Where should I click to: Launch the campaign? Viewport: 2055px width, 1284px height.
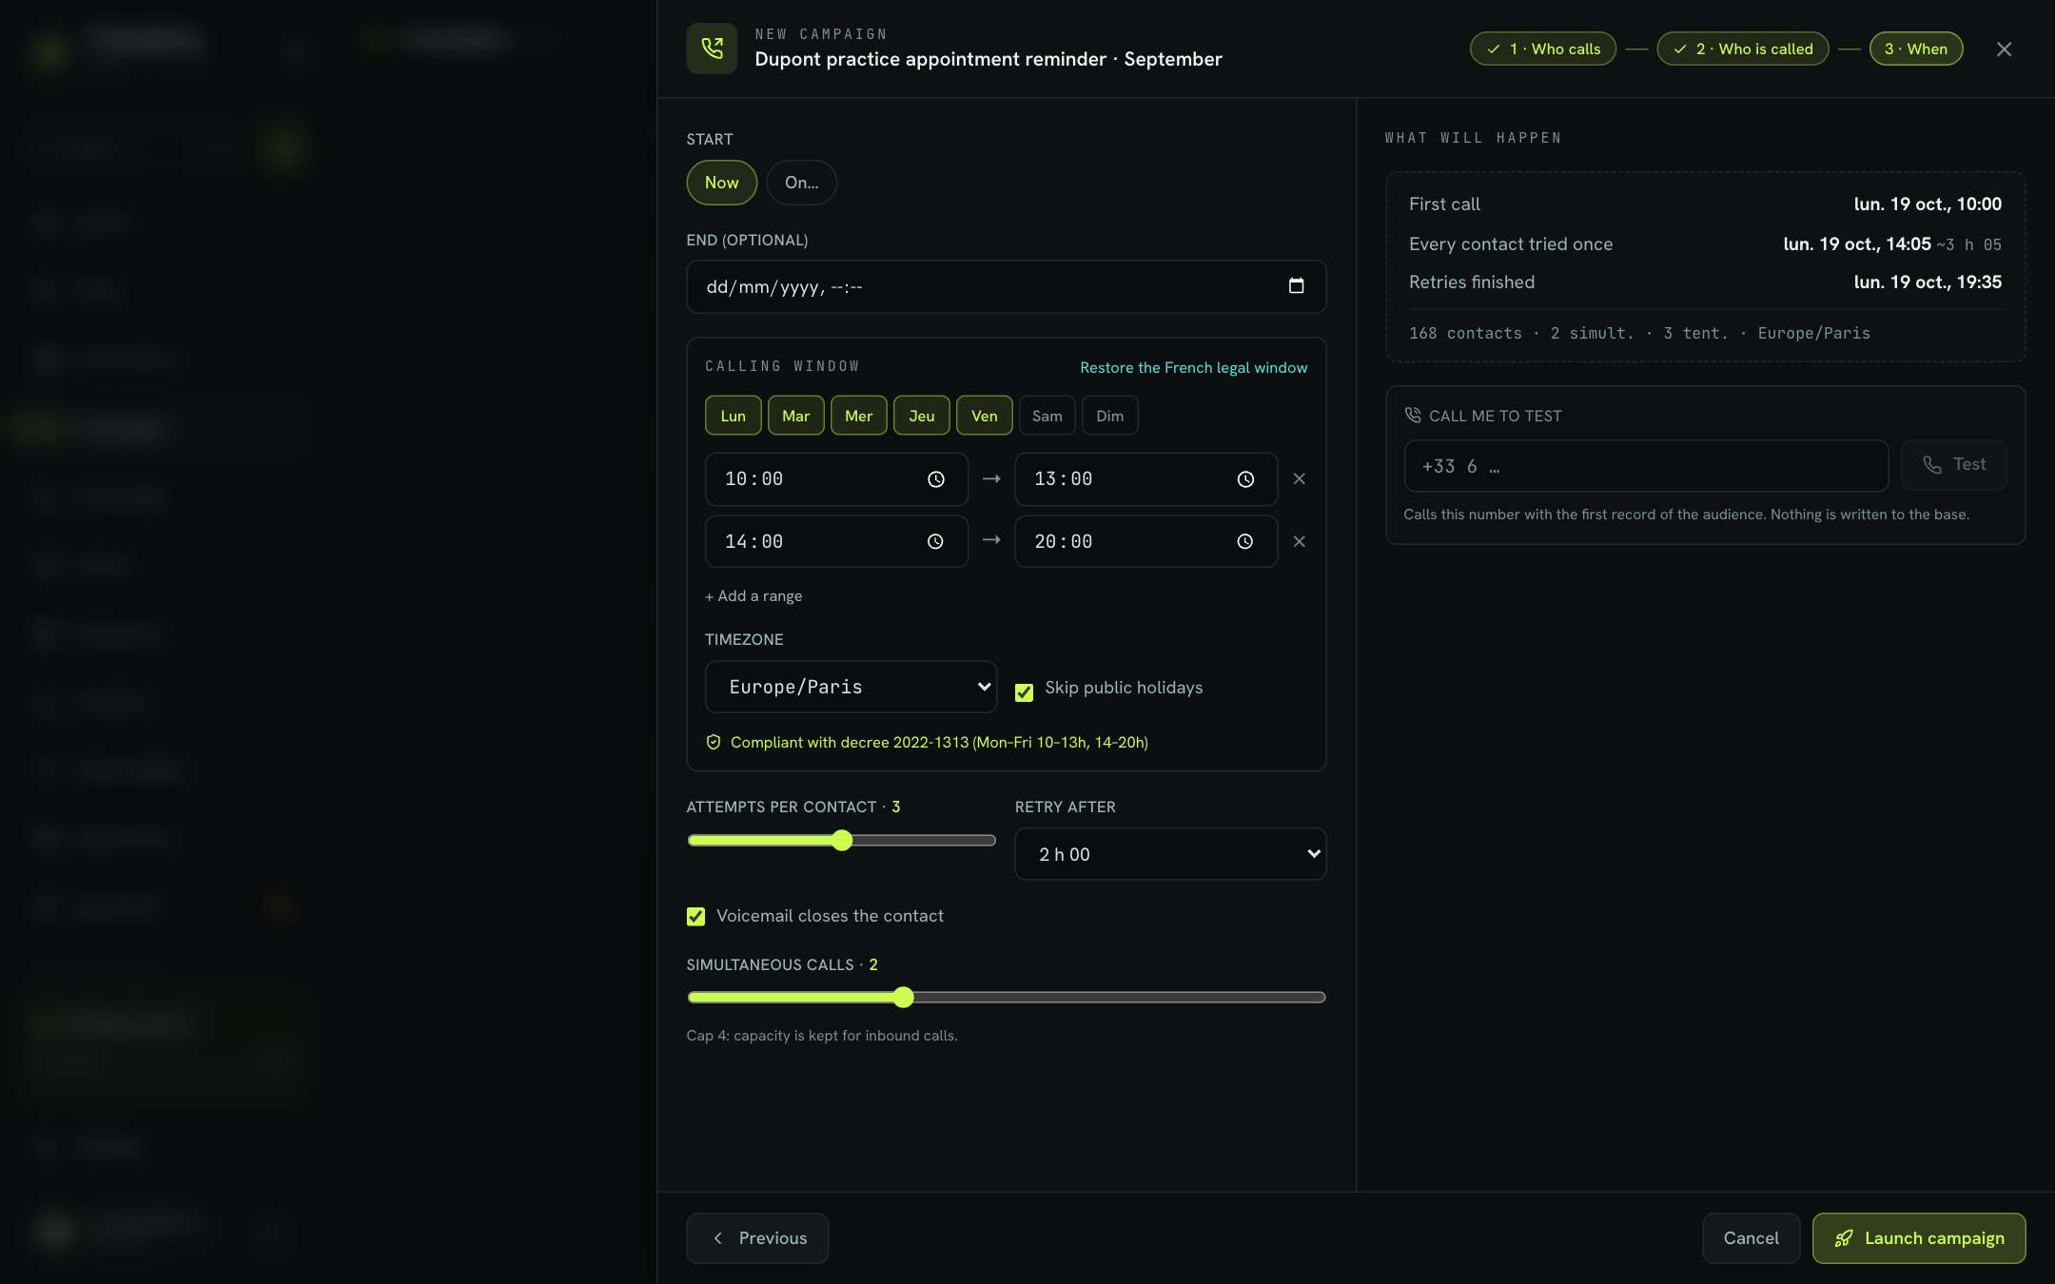[x=1919, y=1238]
